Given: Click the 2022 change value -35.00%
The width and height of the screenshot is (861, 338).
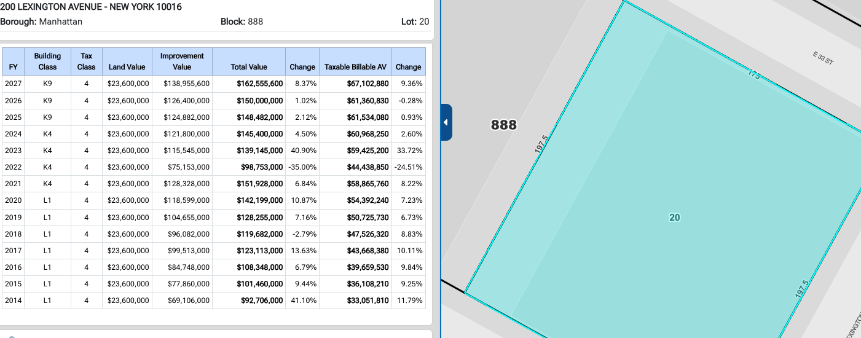Looking at the screenshot, I should pos(302,167).
